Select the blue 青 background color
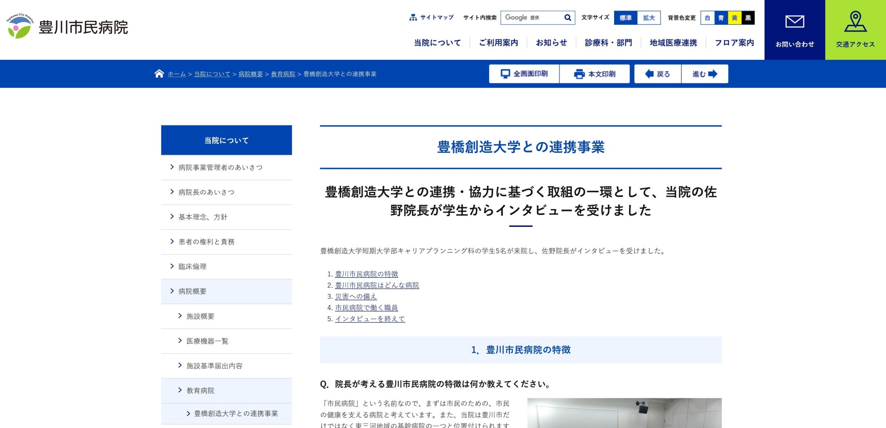 pyautogui.click(x=721, y=18)
